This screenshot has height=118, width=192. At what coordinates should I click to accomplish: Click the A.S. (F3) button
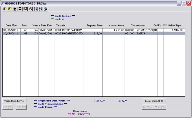tap(21, 107)
